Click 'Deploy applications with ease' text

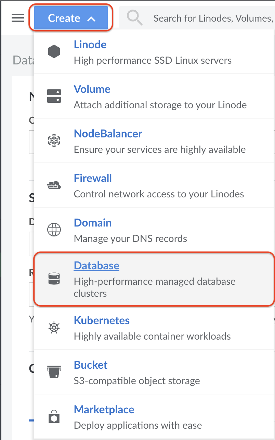[x=138, y=425]
